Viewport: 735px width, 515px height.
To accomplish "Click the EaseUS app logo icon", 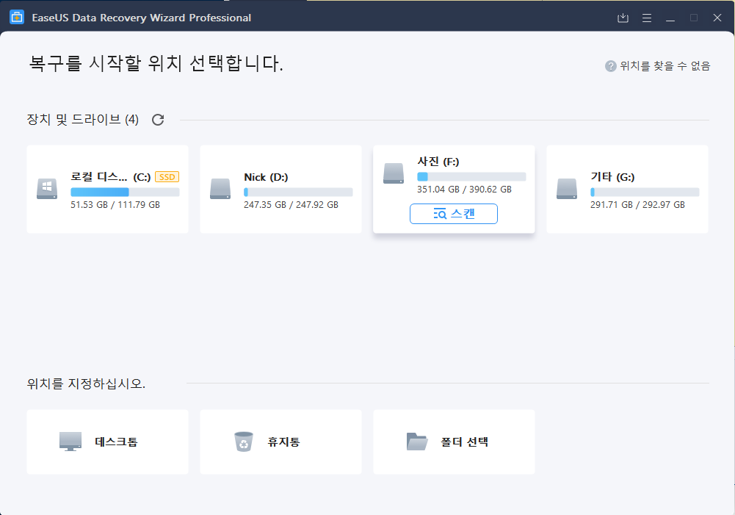I will click(17, 18).
